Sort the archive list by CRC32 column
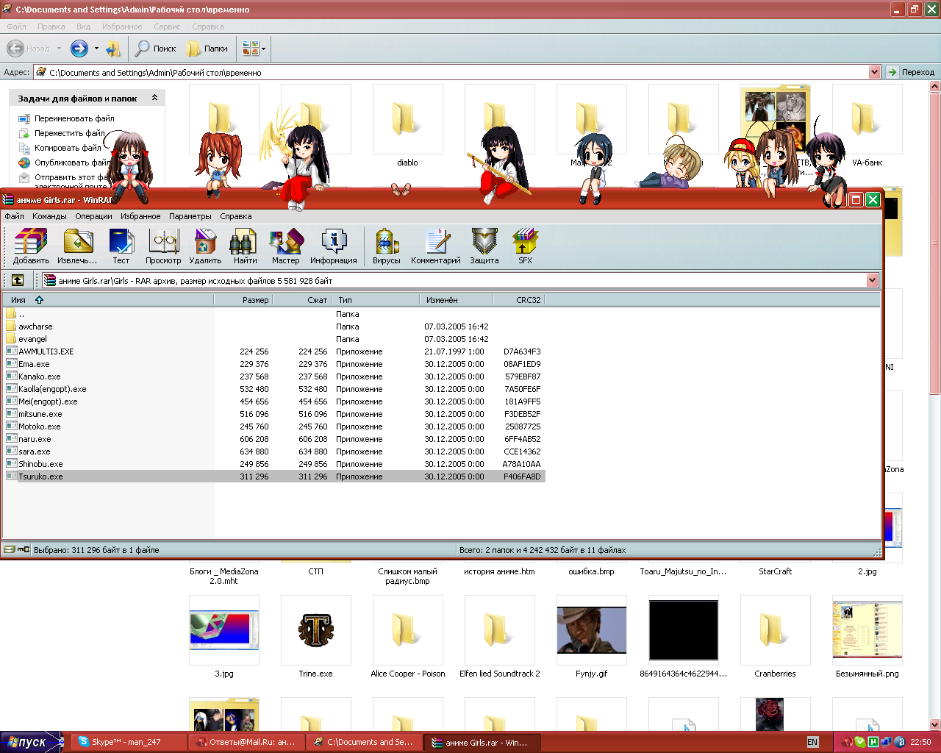The image size is (941, 753). tap(518, 300)
